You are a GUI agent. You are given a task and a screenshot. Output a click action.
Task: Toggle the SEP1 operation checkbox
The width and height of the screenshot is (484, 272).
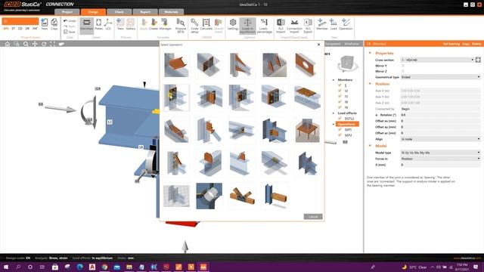[340, 129]
